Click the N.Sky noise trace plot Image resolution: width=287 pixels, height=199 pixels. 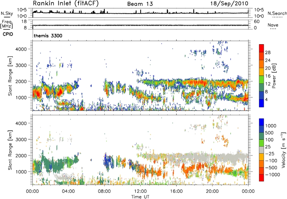(140, 13)
